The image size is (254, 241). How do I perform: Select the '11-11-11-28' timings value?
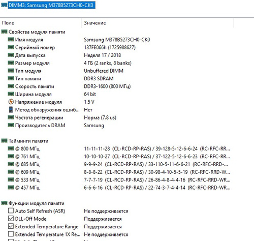[97, 149]
